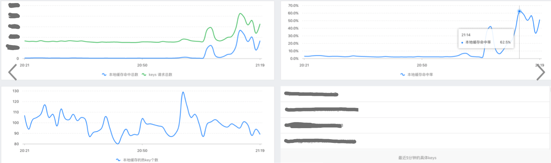The image size is (551, 163).
Task: Toggle the keys 请求总数 series label
Action: pos(160,75)
